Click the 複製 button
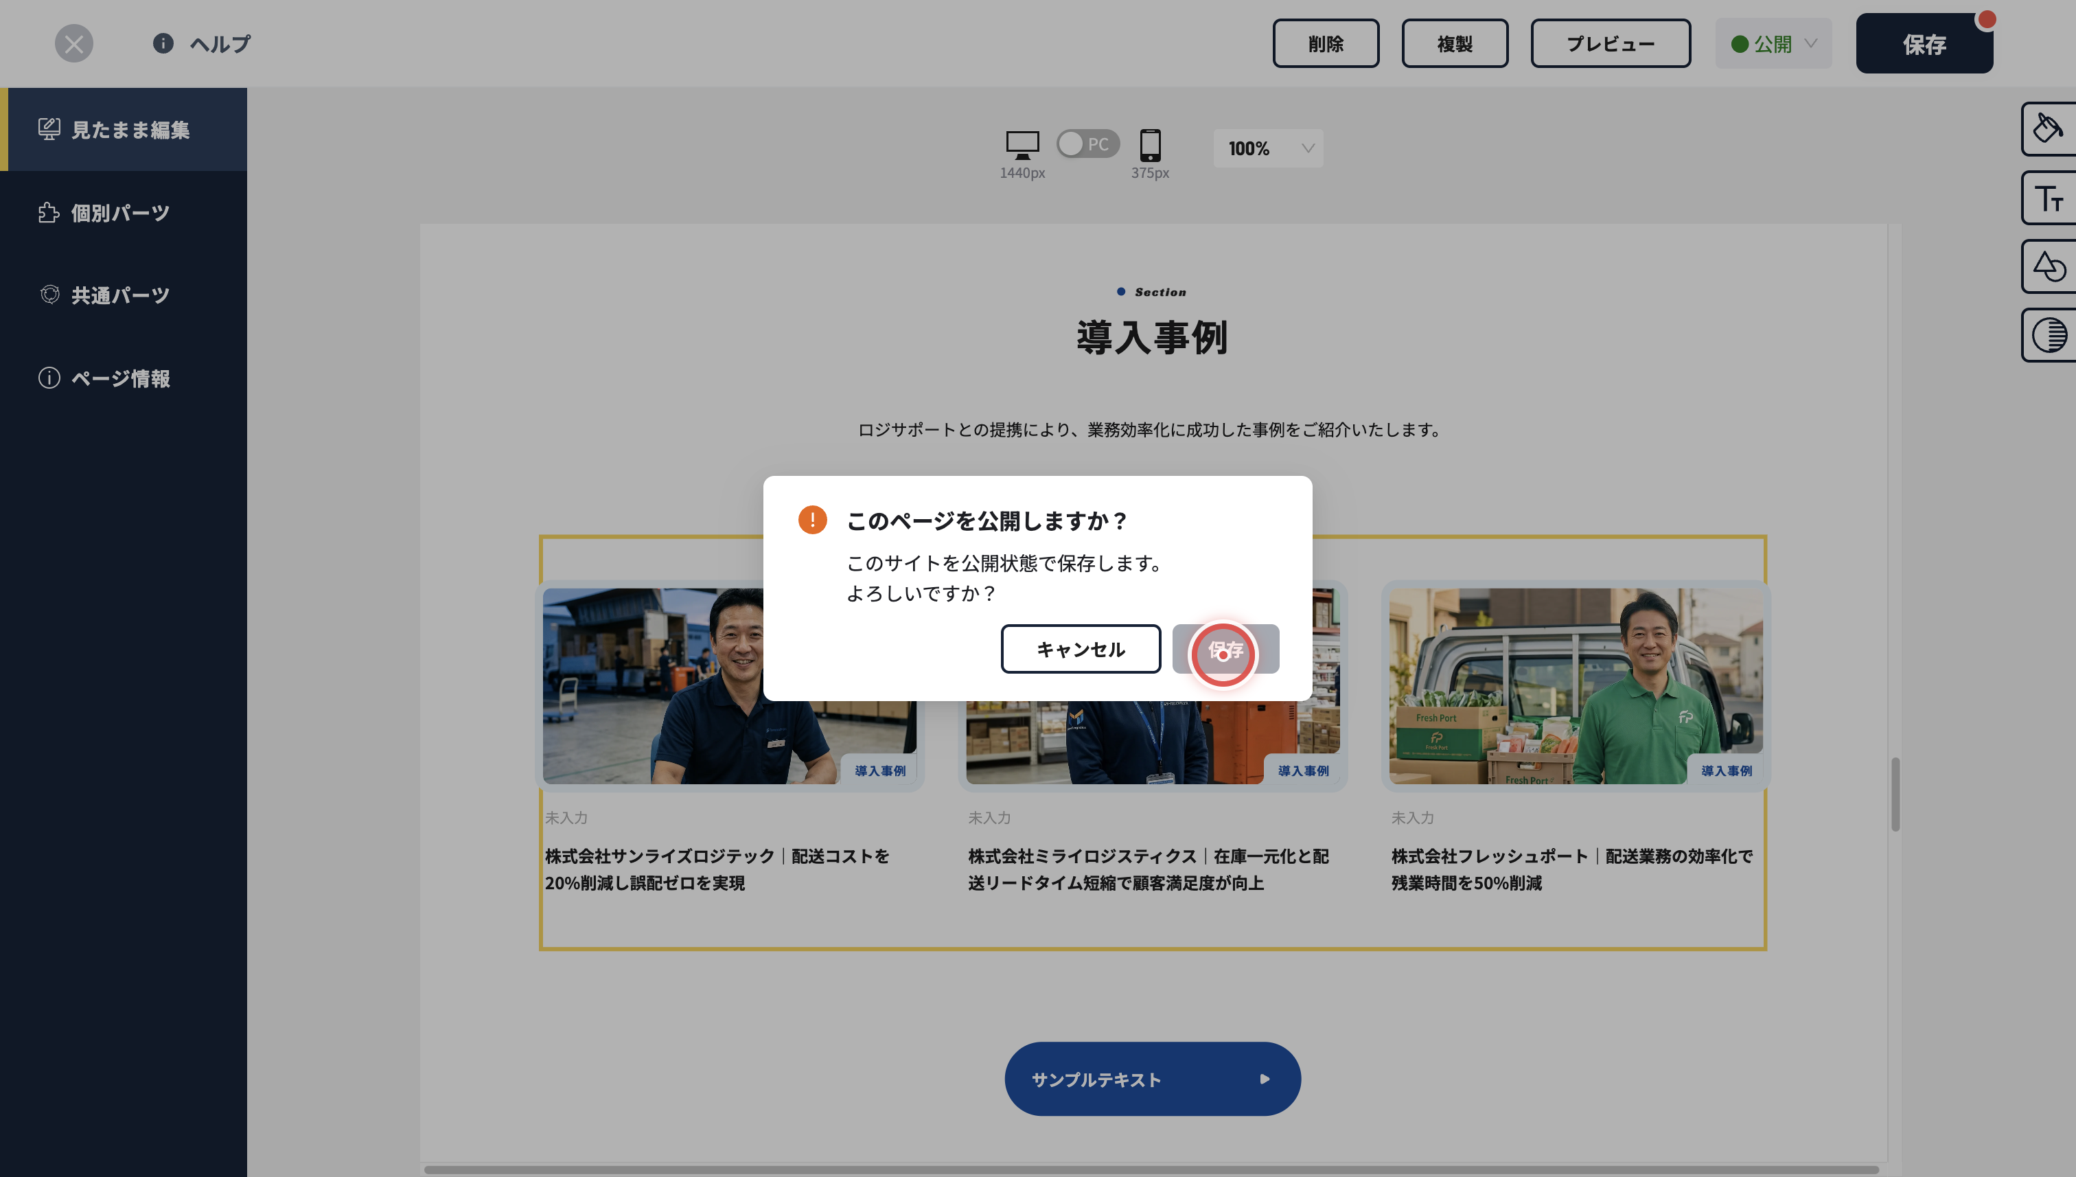Image resolution: width=2076 pixels, height=1177 pixels. 1455,44
